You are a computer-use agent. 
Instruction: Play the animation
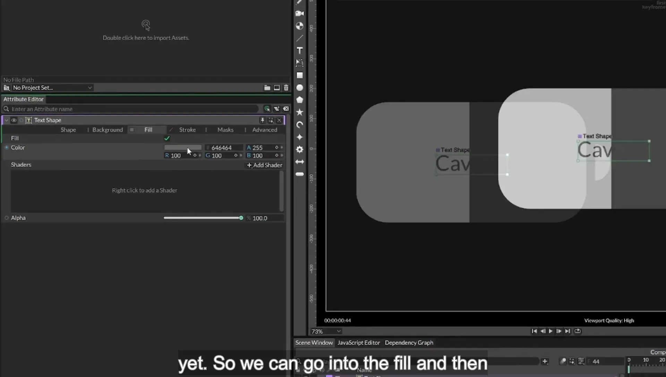tap(550, 331)
